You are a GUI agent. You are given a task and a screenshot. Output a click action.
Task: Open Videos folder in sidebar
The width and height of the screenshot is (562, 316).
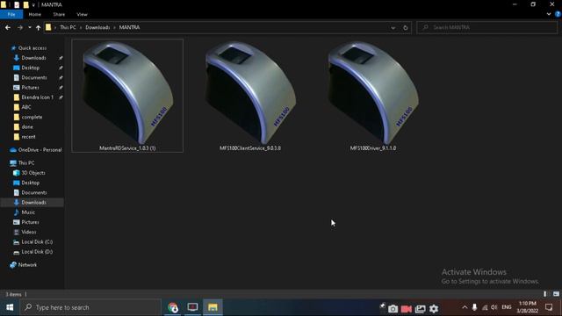(29, 232)
